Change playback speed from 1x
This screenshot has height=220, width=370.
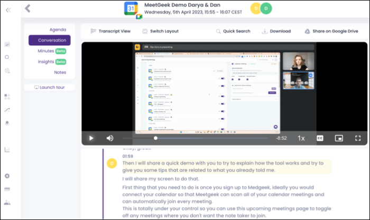point(301,138)
